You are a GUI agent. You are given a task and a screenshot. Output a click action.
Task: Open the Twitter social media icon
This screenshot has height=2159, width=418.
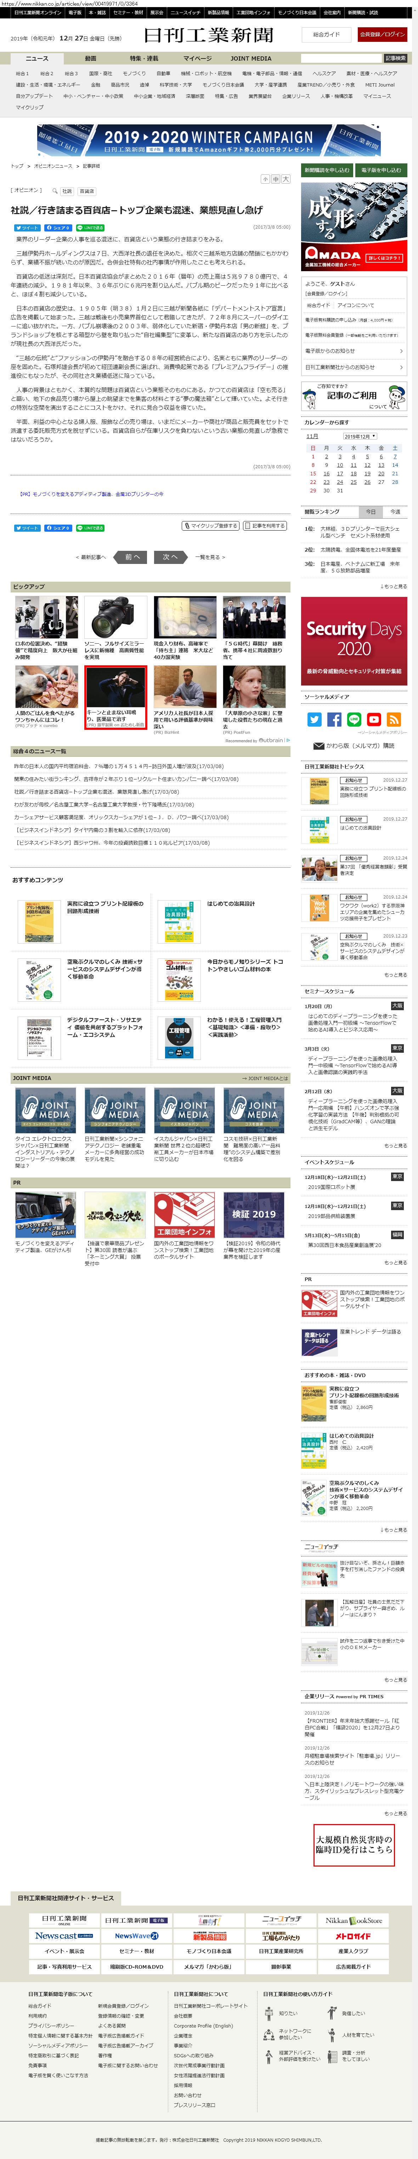tap(314, 719)
